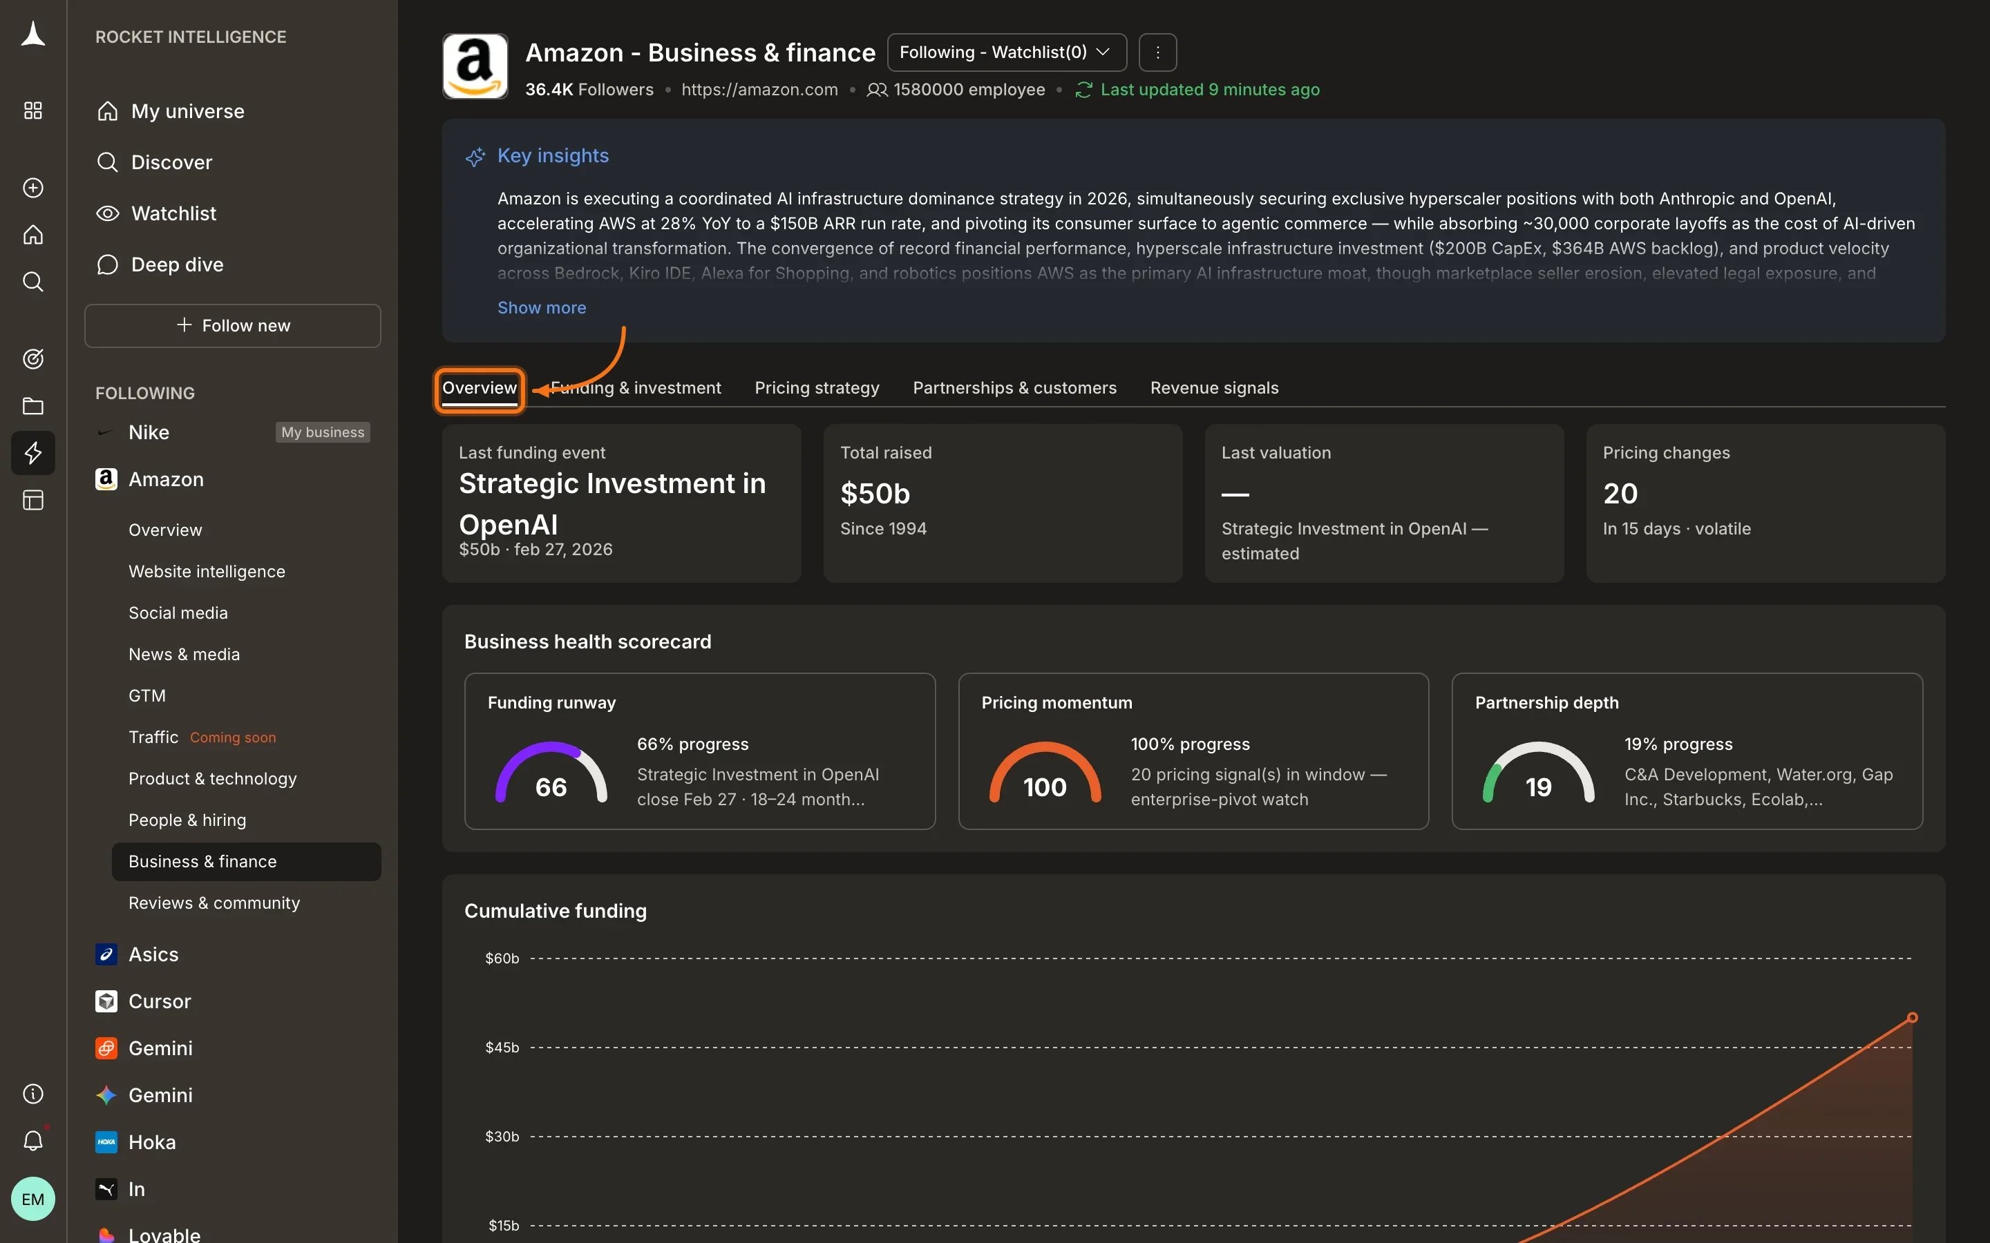The image size is (1990, 1243).
Task: Open the folder icon in the left rail
Action: coord(33,405)
